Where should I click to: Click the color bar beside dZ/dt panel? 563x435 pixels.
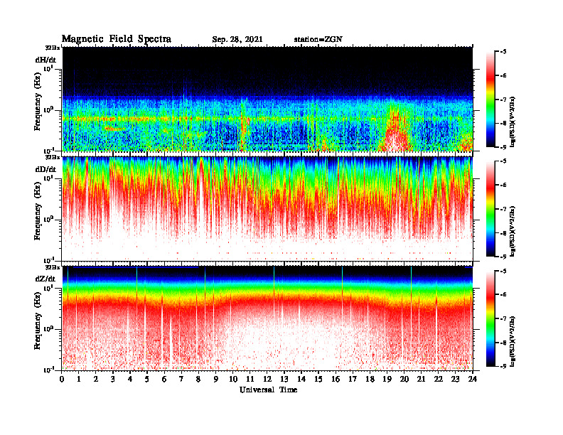click(x=490, y=318)
